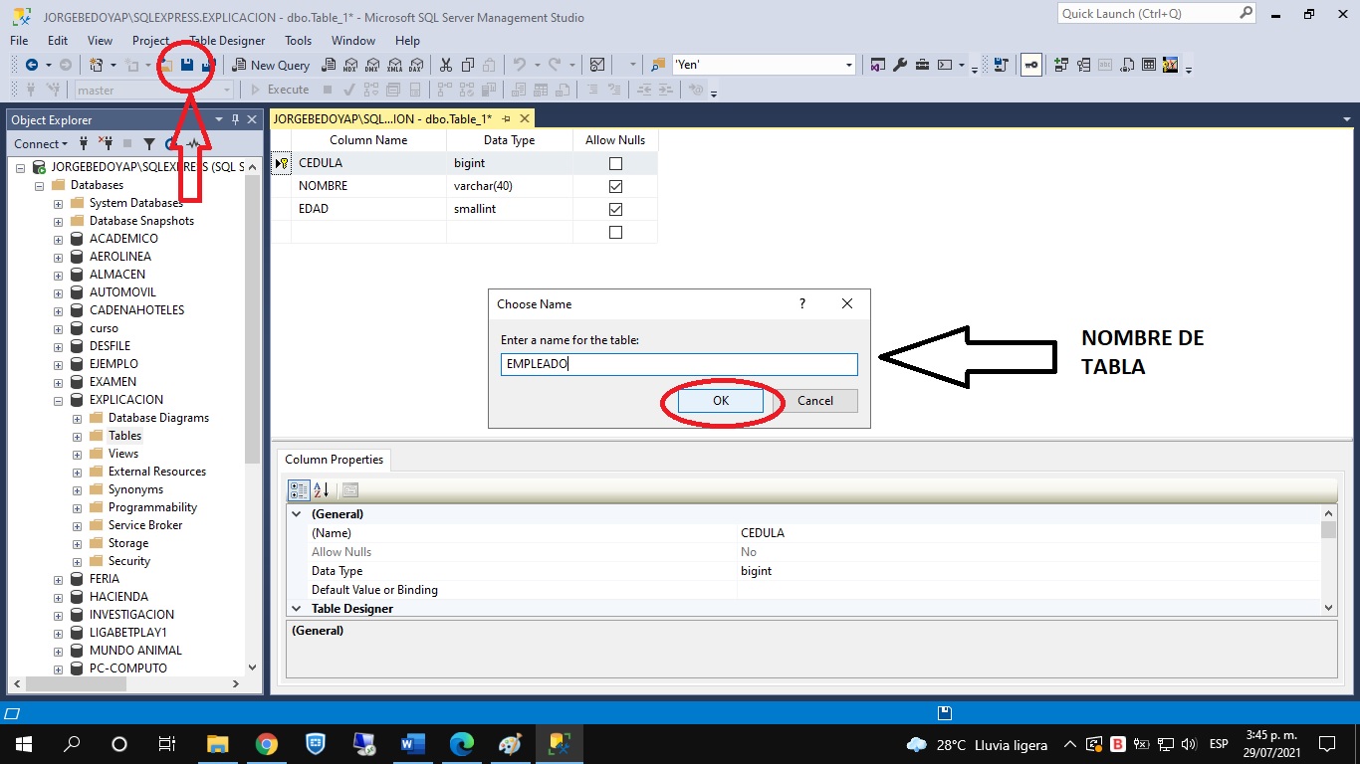Click the Manage Check Constraints icon
The image size is (1360, 764).
click(1148, 65)
